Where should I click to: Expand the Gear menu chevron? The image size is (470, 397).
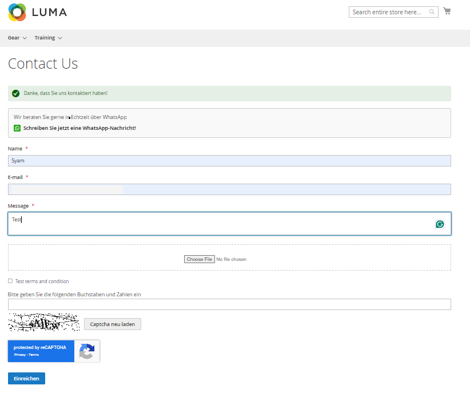pyautogui.click(x=25, y=38)
